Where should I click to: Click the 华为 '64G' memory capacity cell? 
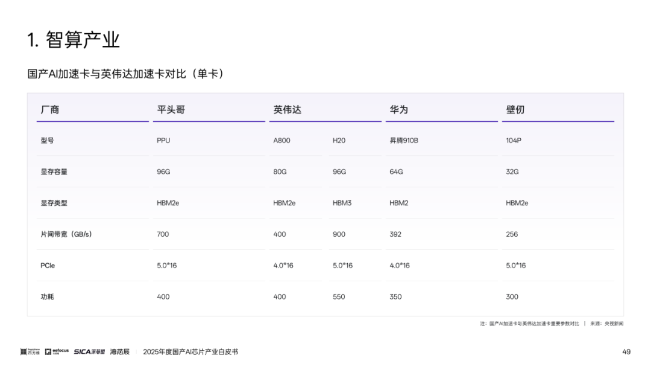coord(396,171)
